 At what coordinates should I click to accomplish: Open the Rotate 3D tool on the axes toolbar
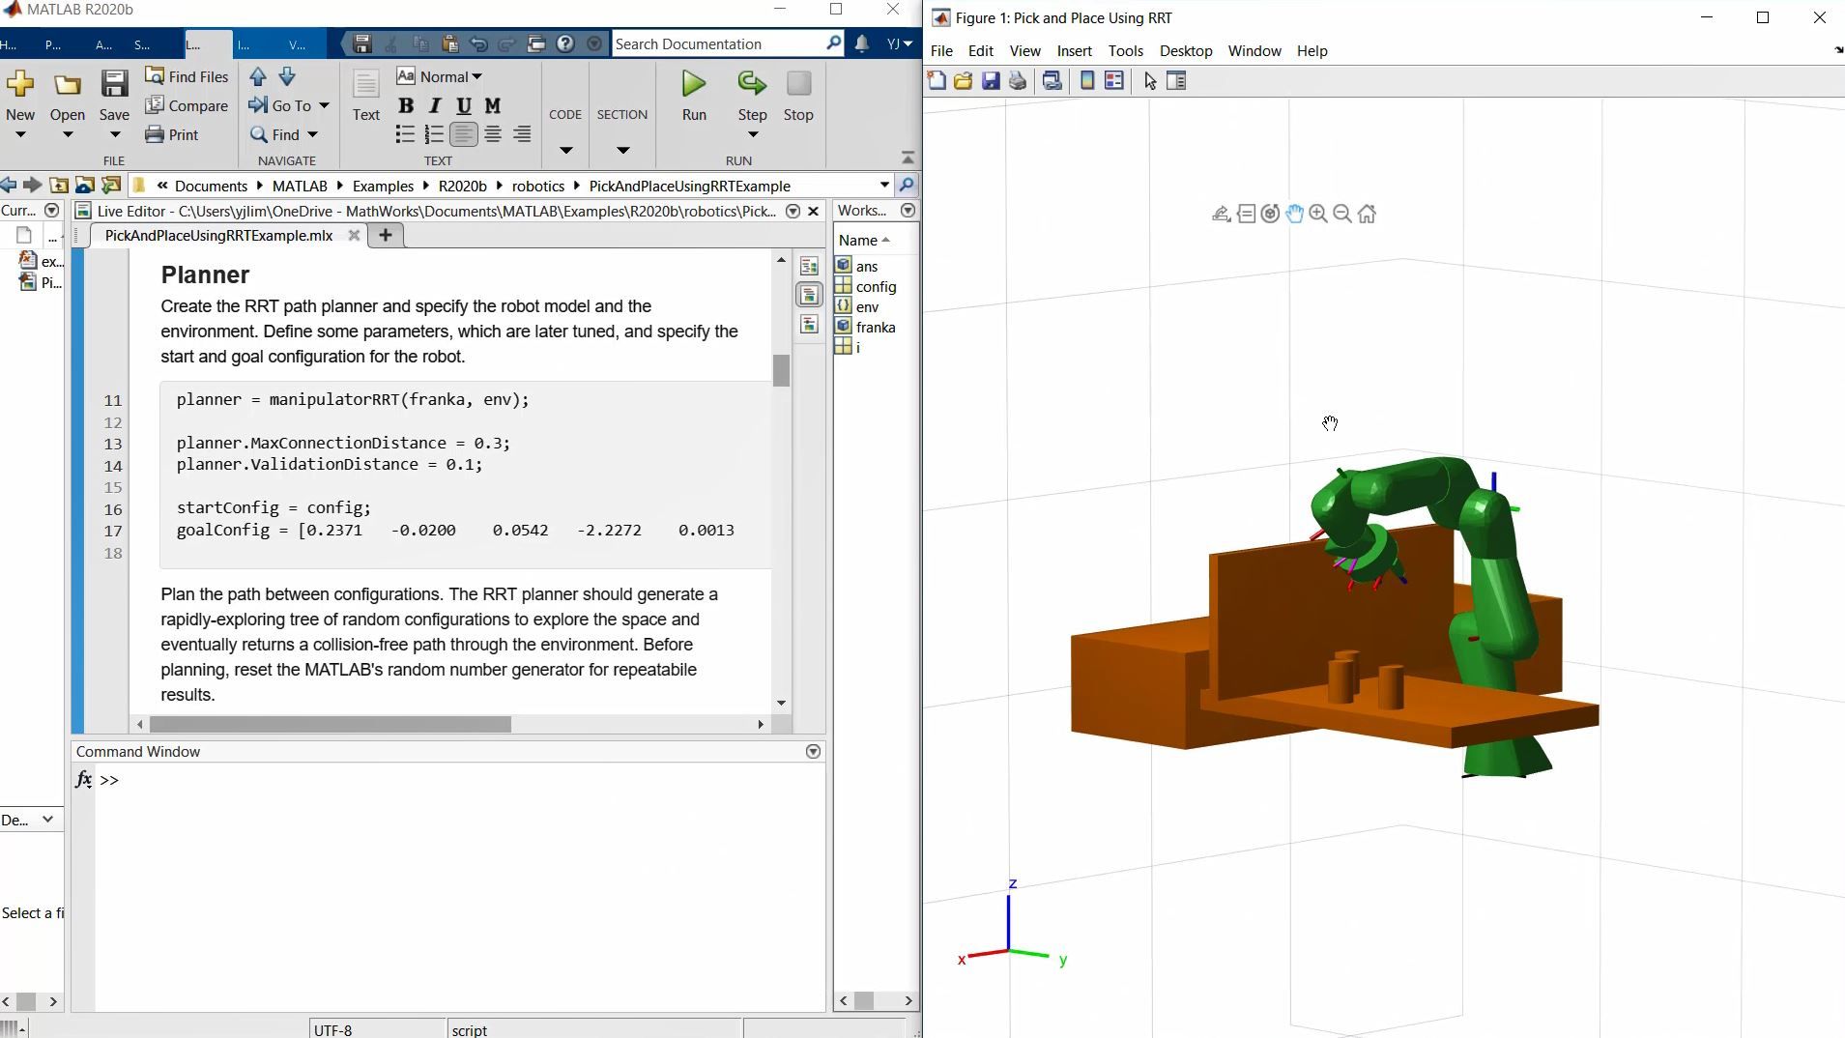point(1271,214)
